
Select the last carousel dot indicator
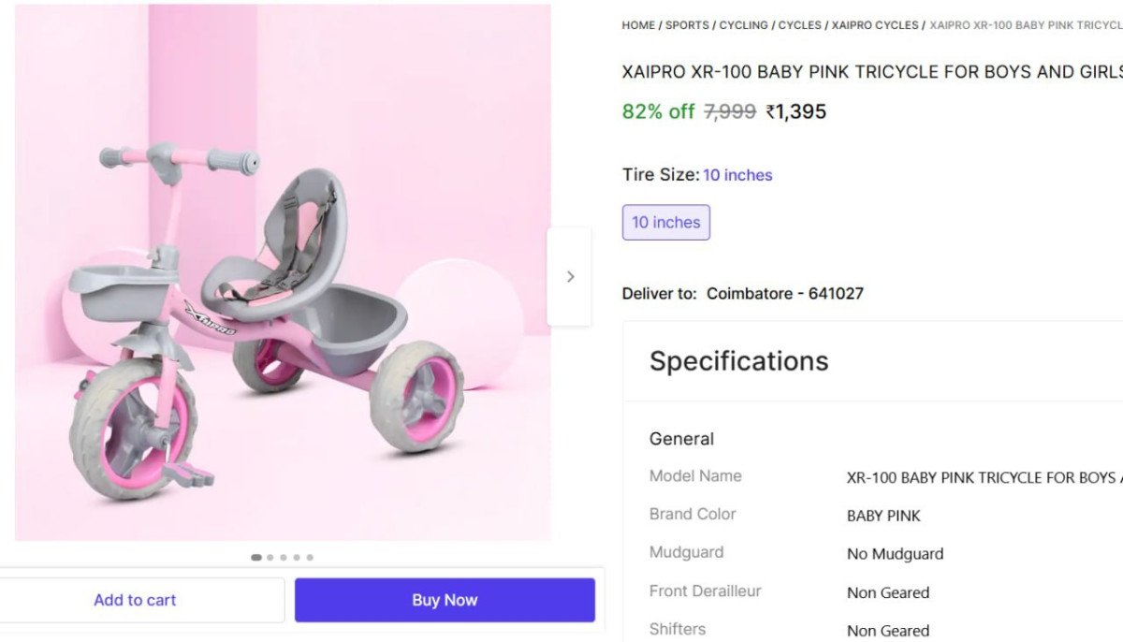click(x=310, y=557)
